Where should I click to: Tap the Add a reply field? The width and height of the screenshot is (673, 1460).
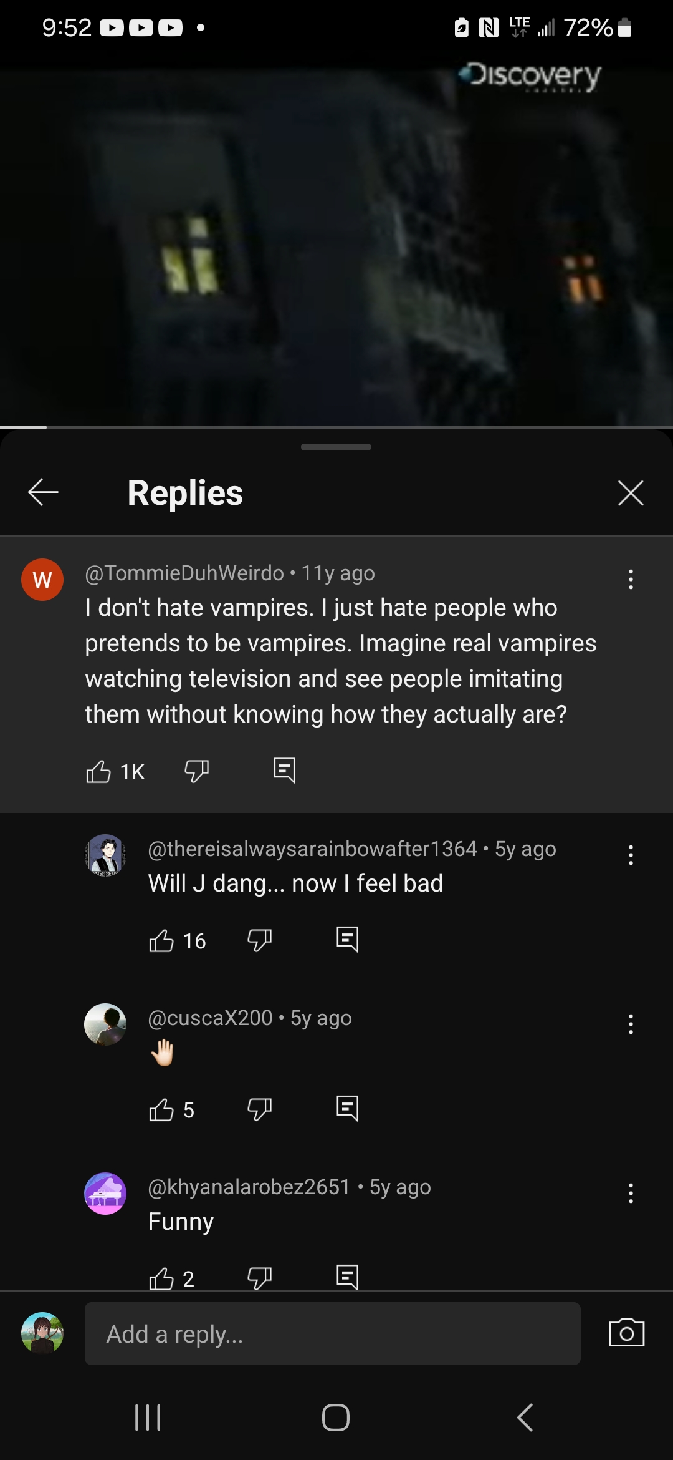pos(333,1334)
